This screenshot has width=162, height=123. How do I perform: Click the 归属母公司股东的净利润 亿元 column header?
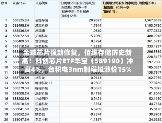click(80, 9)
